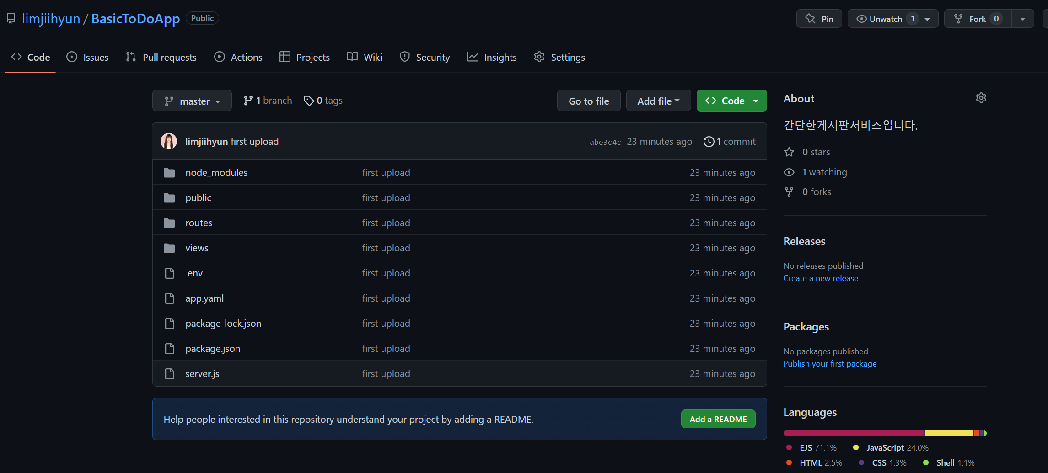Open the green Code clone dropdown
The width and height of the screenshot is (1048, 473).
(x=731, y=101)
